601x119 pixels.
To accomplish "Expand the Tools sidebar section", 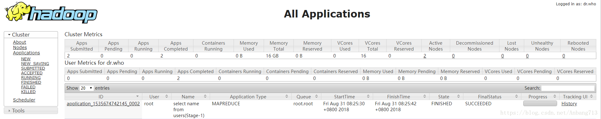I will point(31,111).
